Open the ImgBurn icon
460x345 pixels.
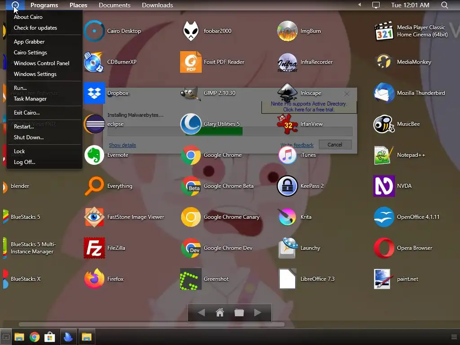[287, 31]
